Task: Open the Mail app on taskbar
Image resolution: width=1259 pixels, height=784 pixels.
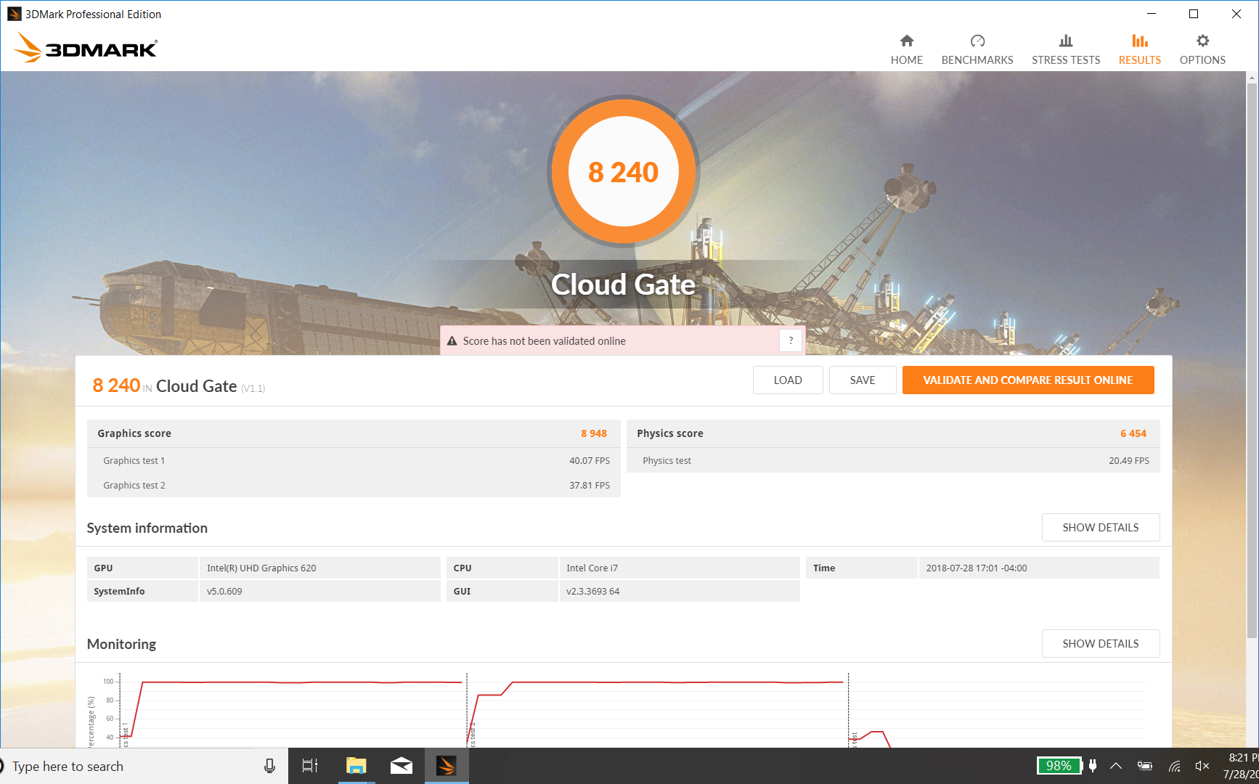Action: (x=402, y=766)
